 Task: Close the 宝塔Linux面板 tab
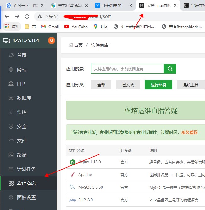[x=175, y=5]
